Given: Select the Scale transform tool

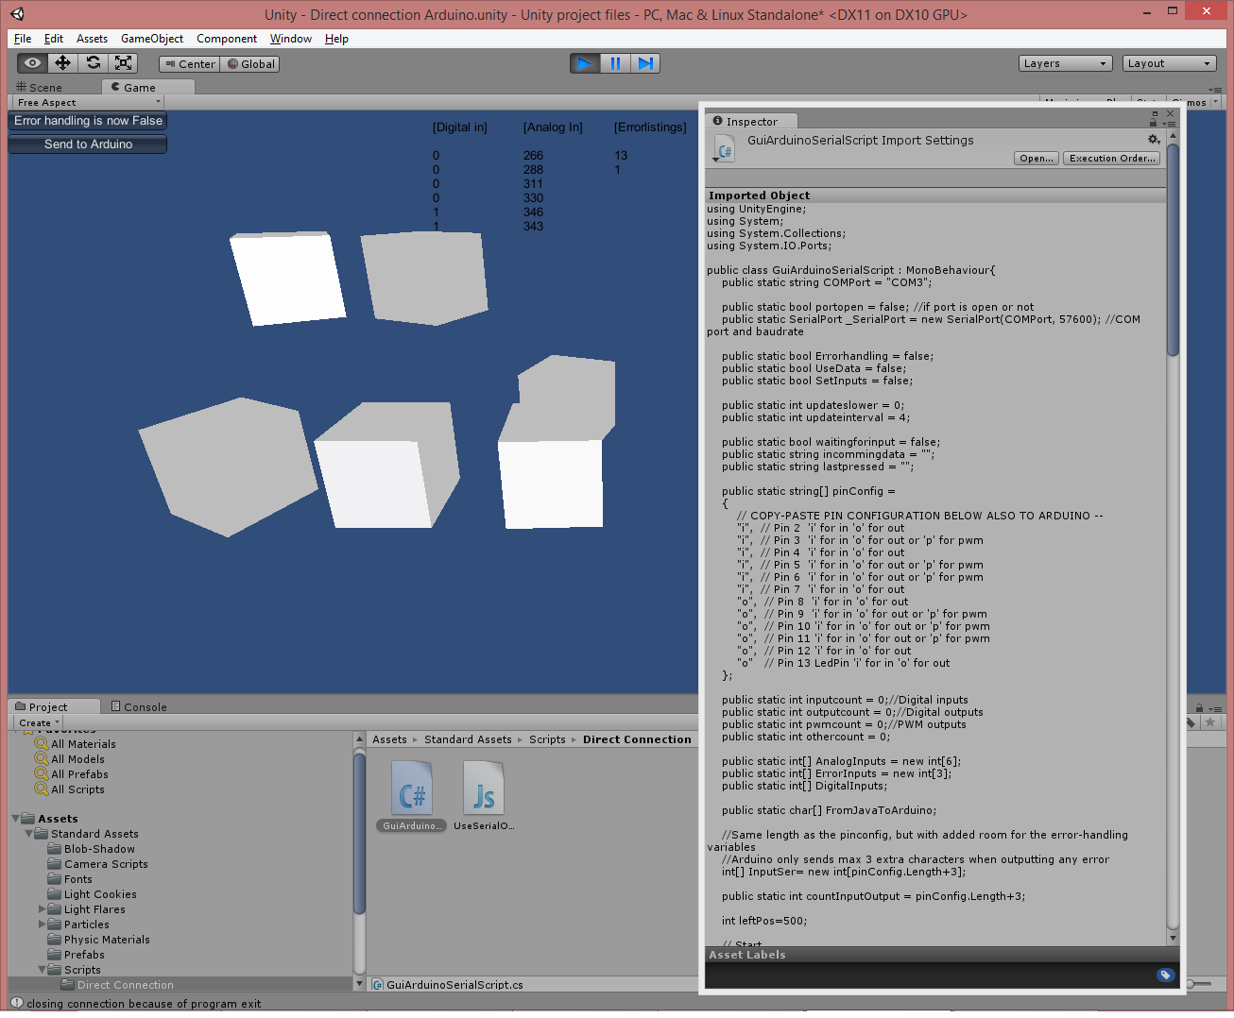Looking at the screenshot, I should [x=123, y=63].
